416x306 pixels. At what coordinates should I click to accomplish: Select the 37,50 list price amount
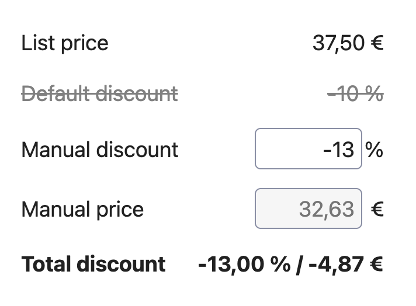coord(339,43)
